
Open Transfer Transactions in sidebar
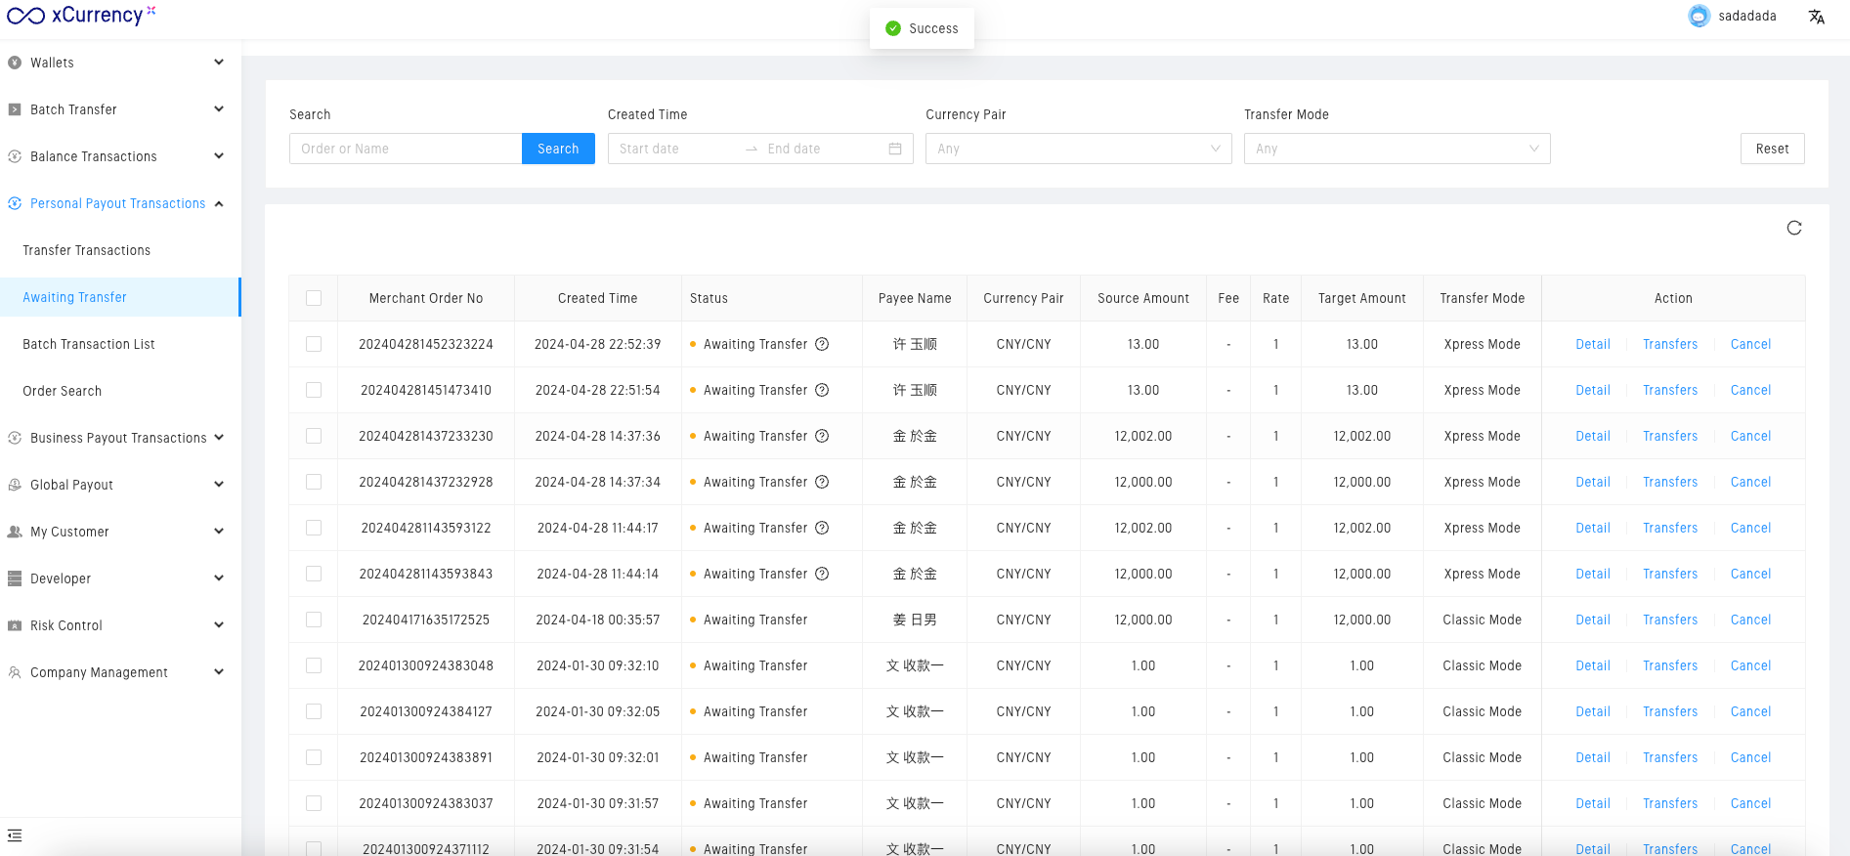(87, 250)
